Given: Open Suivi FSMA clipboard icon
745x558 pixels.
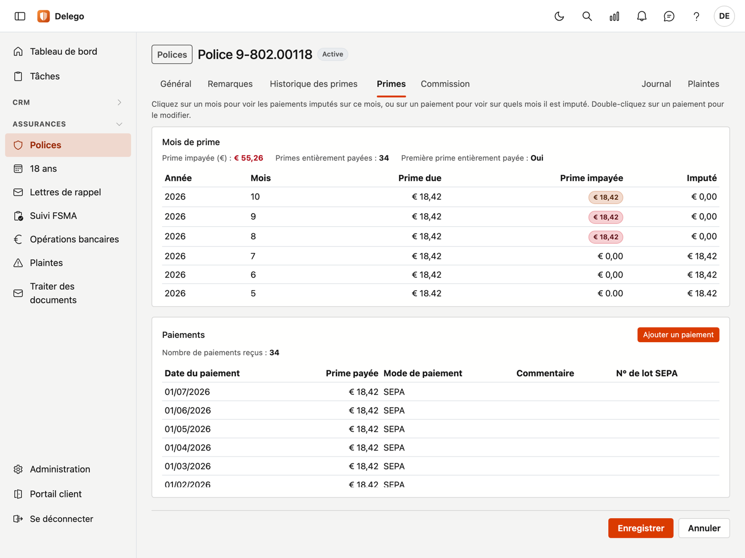Looking at the screenshot, I should tap(18, 216).
